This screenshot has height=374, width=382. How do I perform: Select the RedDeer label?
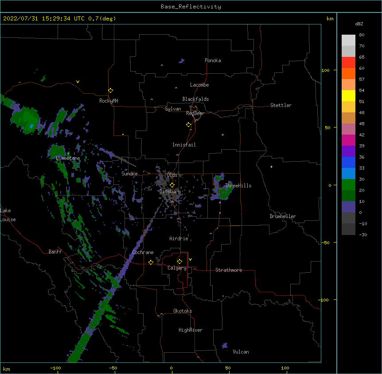point(195,113)
